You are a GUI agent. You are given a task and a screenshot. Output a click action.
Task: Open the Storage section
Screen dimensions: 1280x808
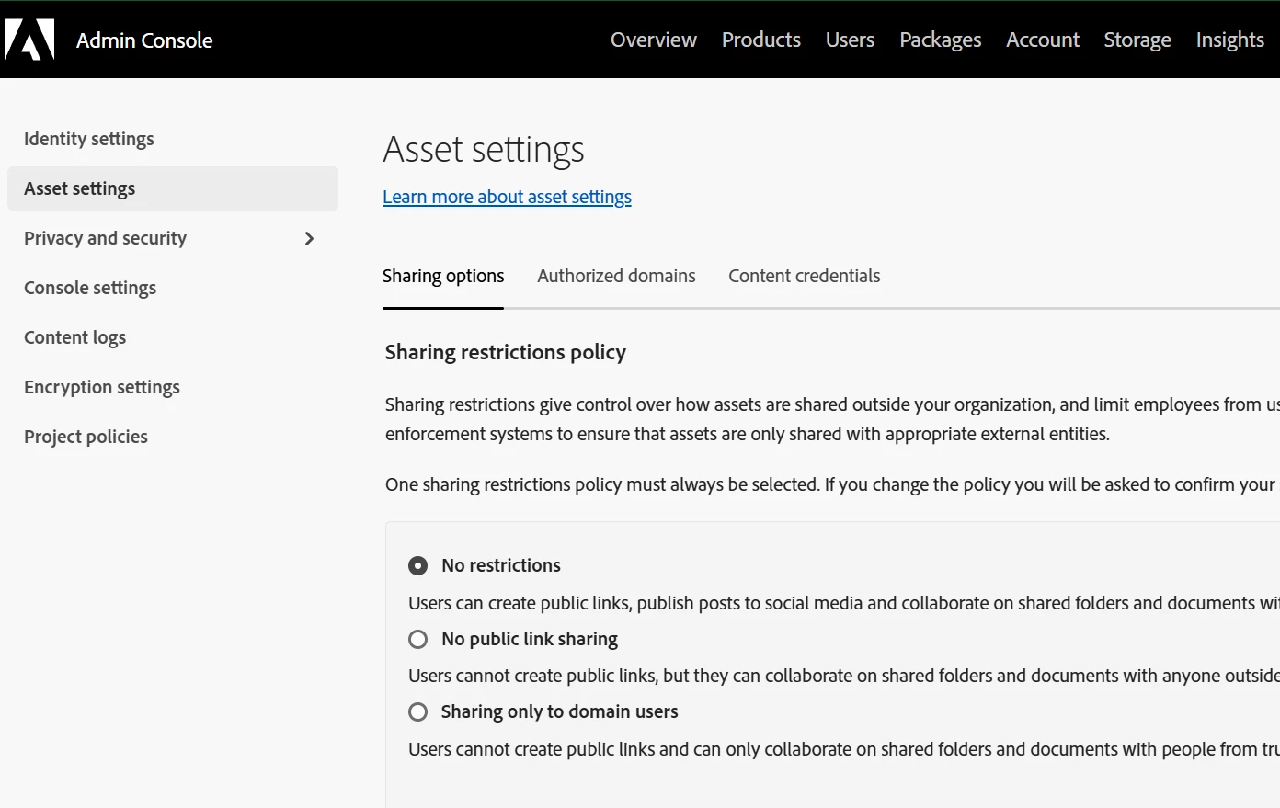(x=1137, y=40)
